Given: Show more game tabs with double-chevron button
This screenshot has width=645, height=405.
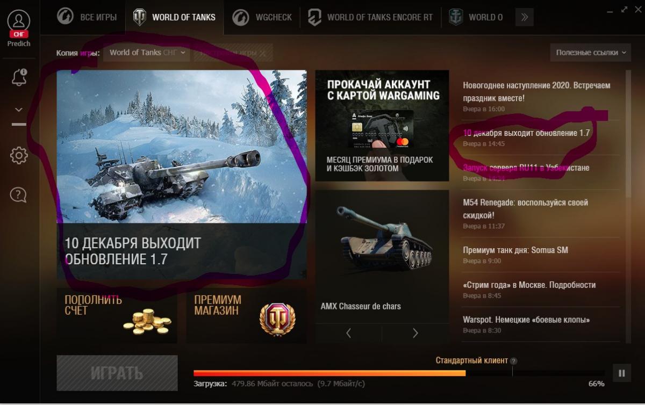Looking at the screenshot, I should point(524,17).
